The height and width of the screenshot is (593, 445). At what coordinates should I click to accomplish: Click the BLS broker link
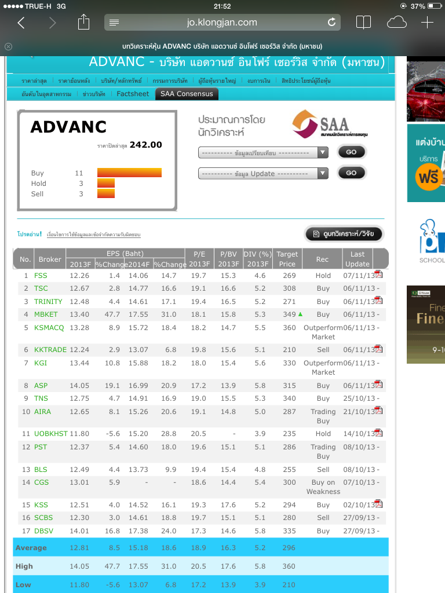(41, 469)
